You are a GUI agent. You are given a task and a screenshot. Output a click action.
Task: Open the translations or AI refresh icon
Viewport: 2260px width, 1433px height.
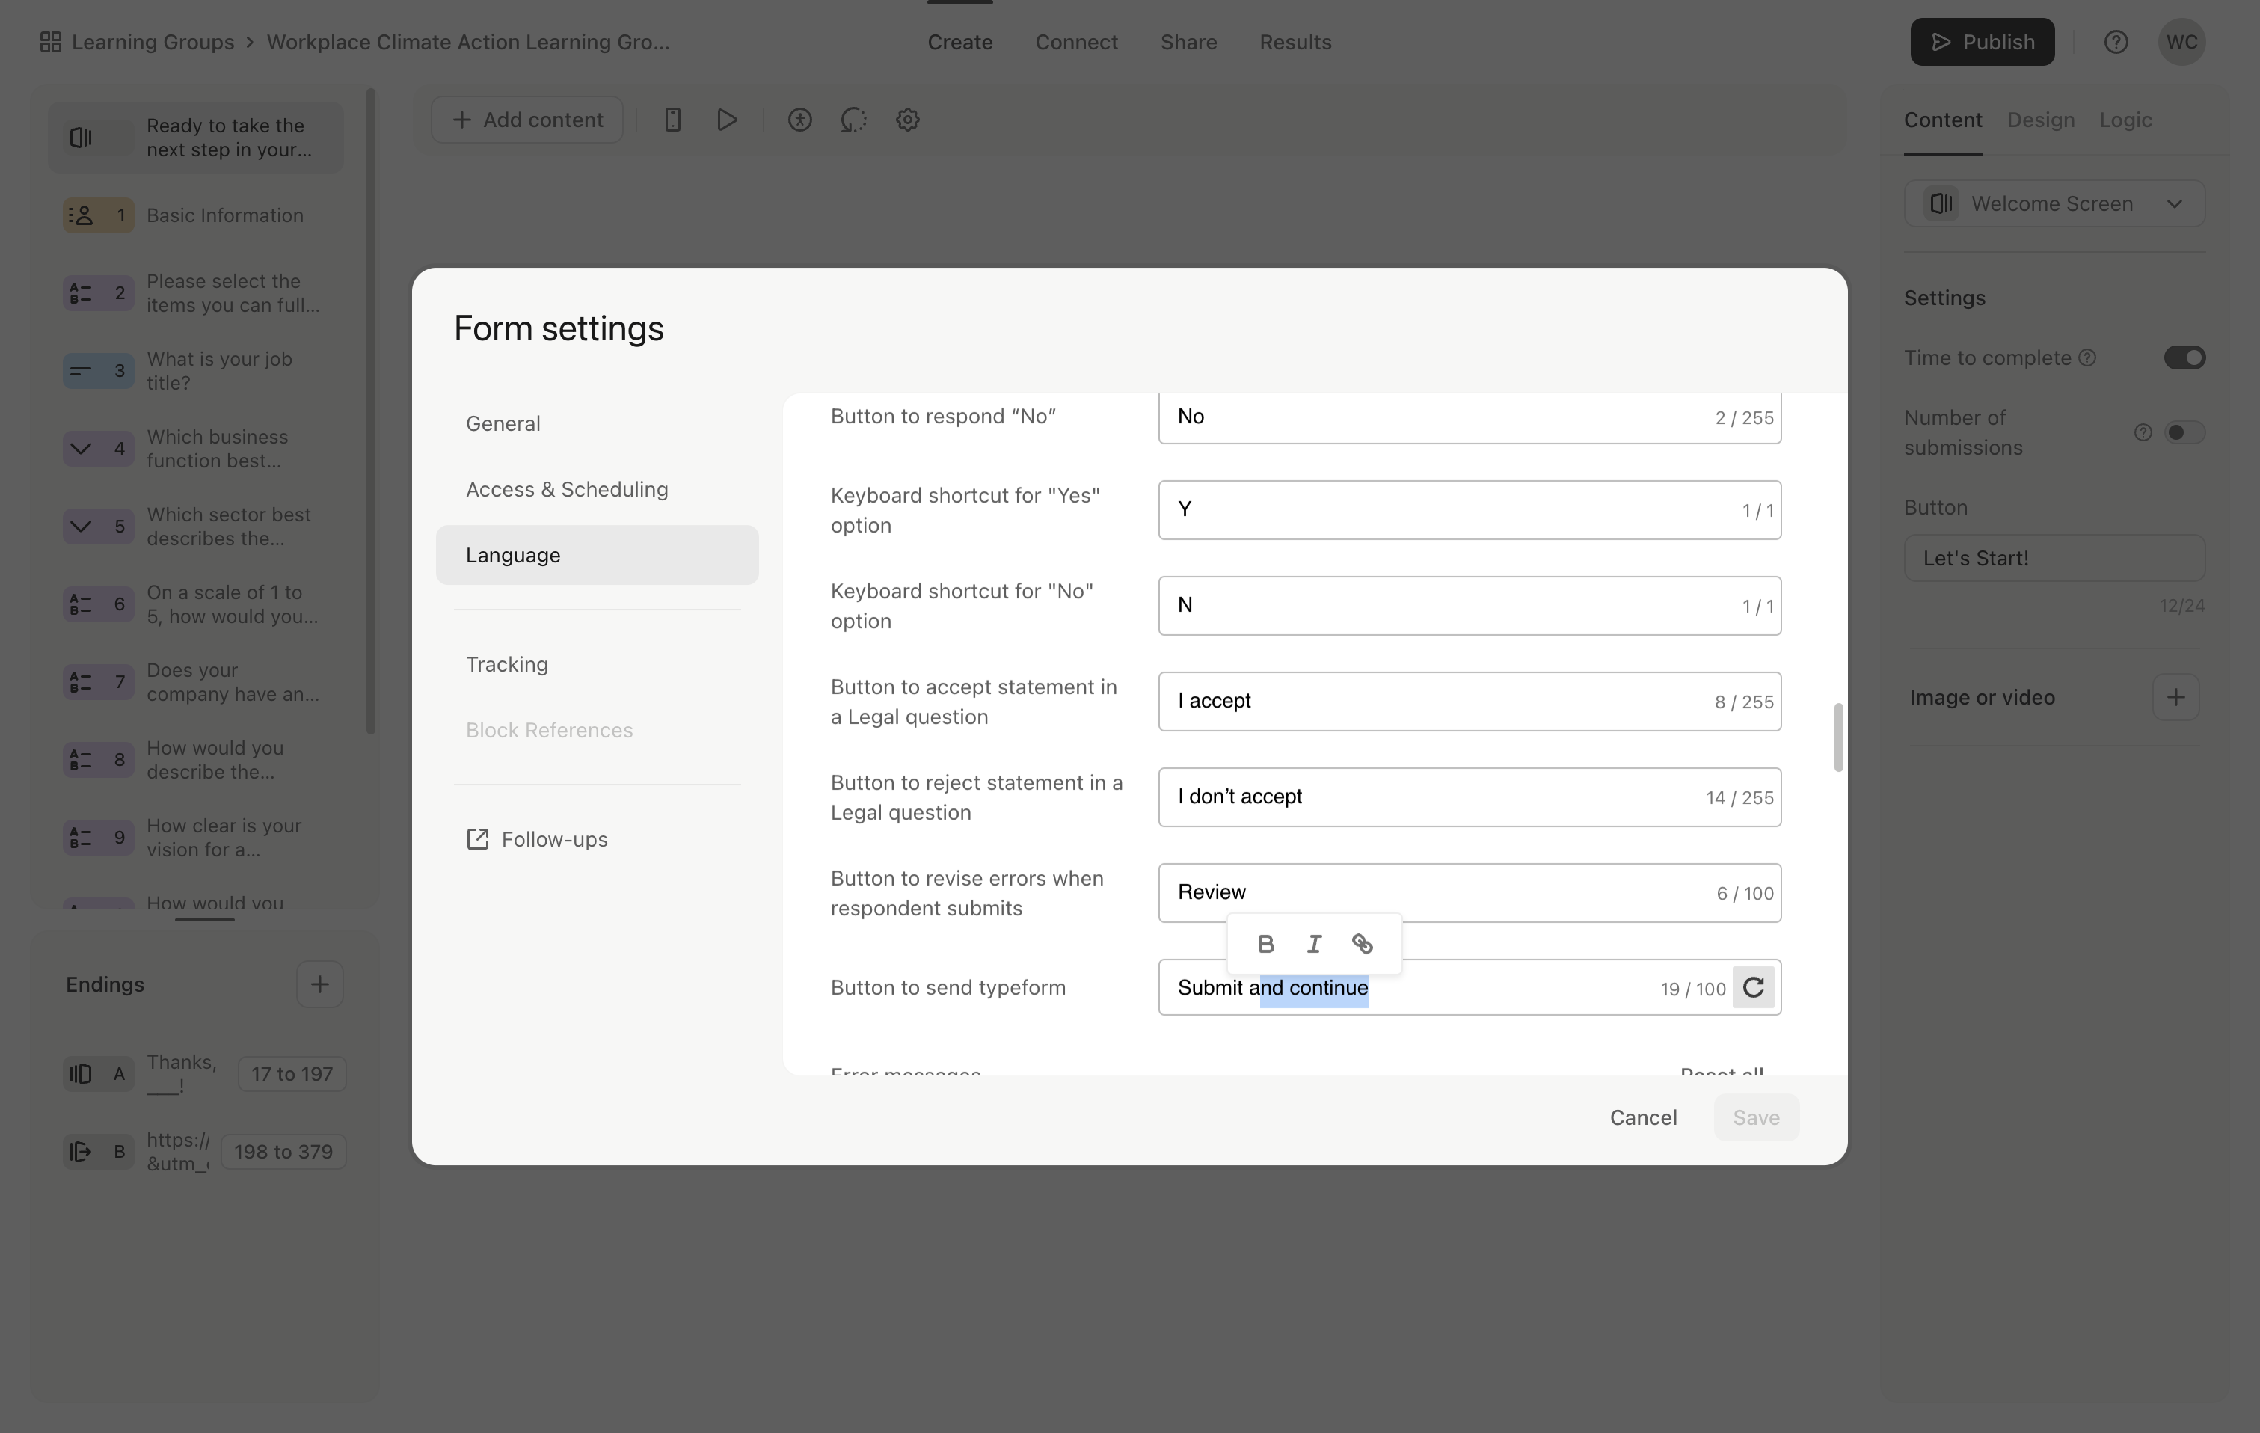pyautogui.click(x=853, y=120)
